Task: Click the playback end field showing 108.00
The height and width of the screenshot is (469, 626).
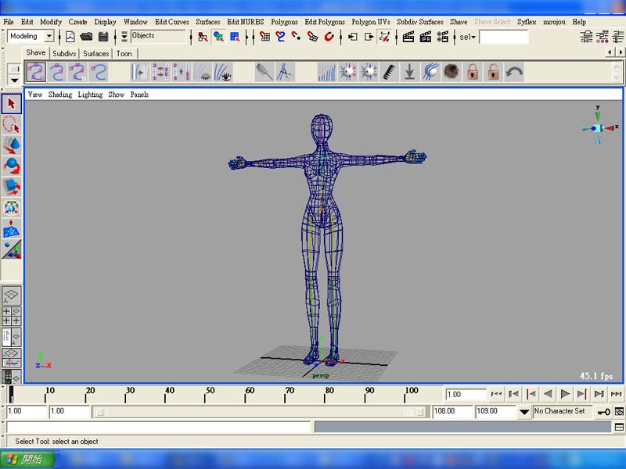Action: [452, 412]
